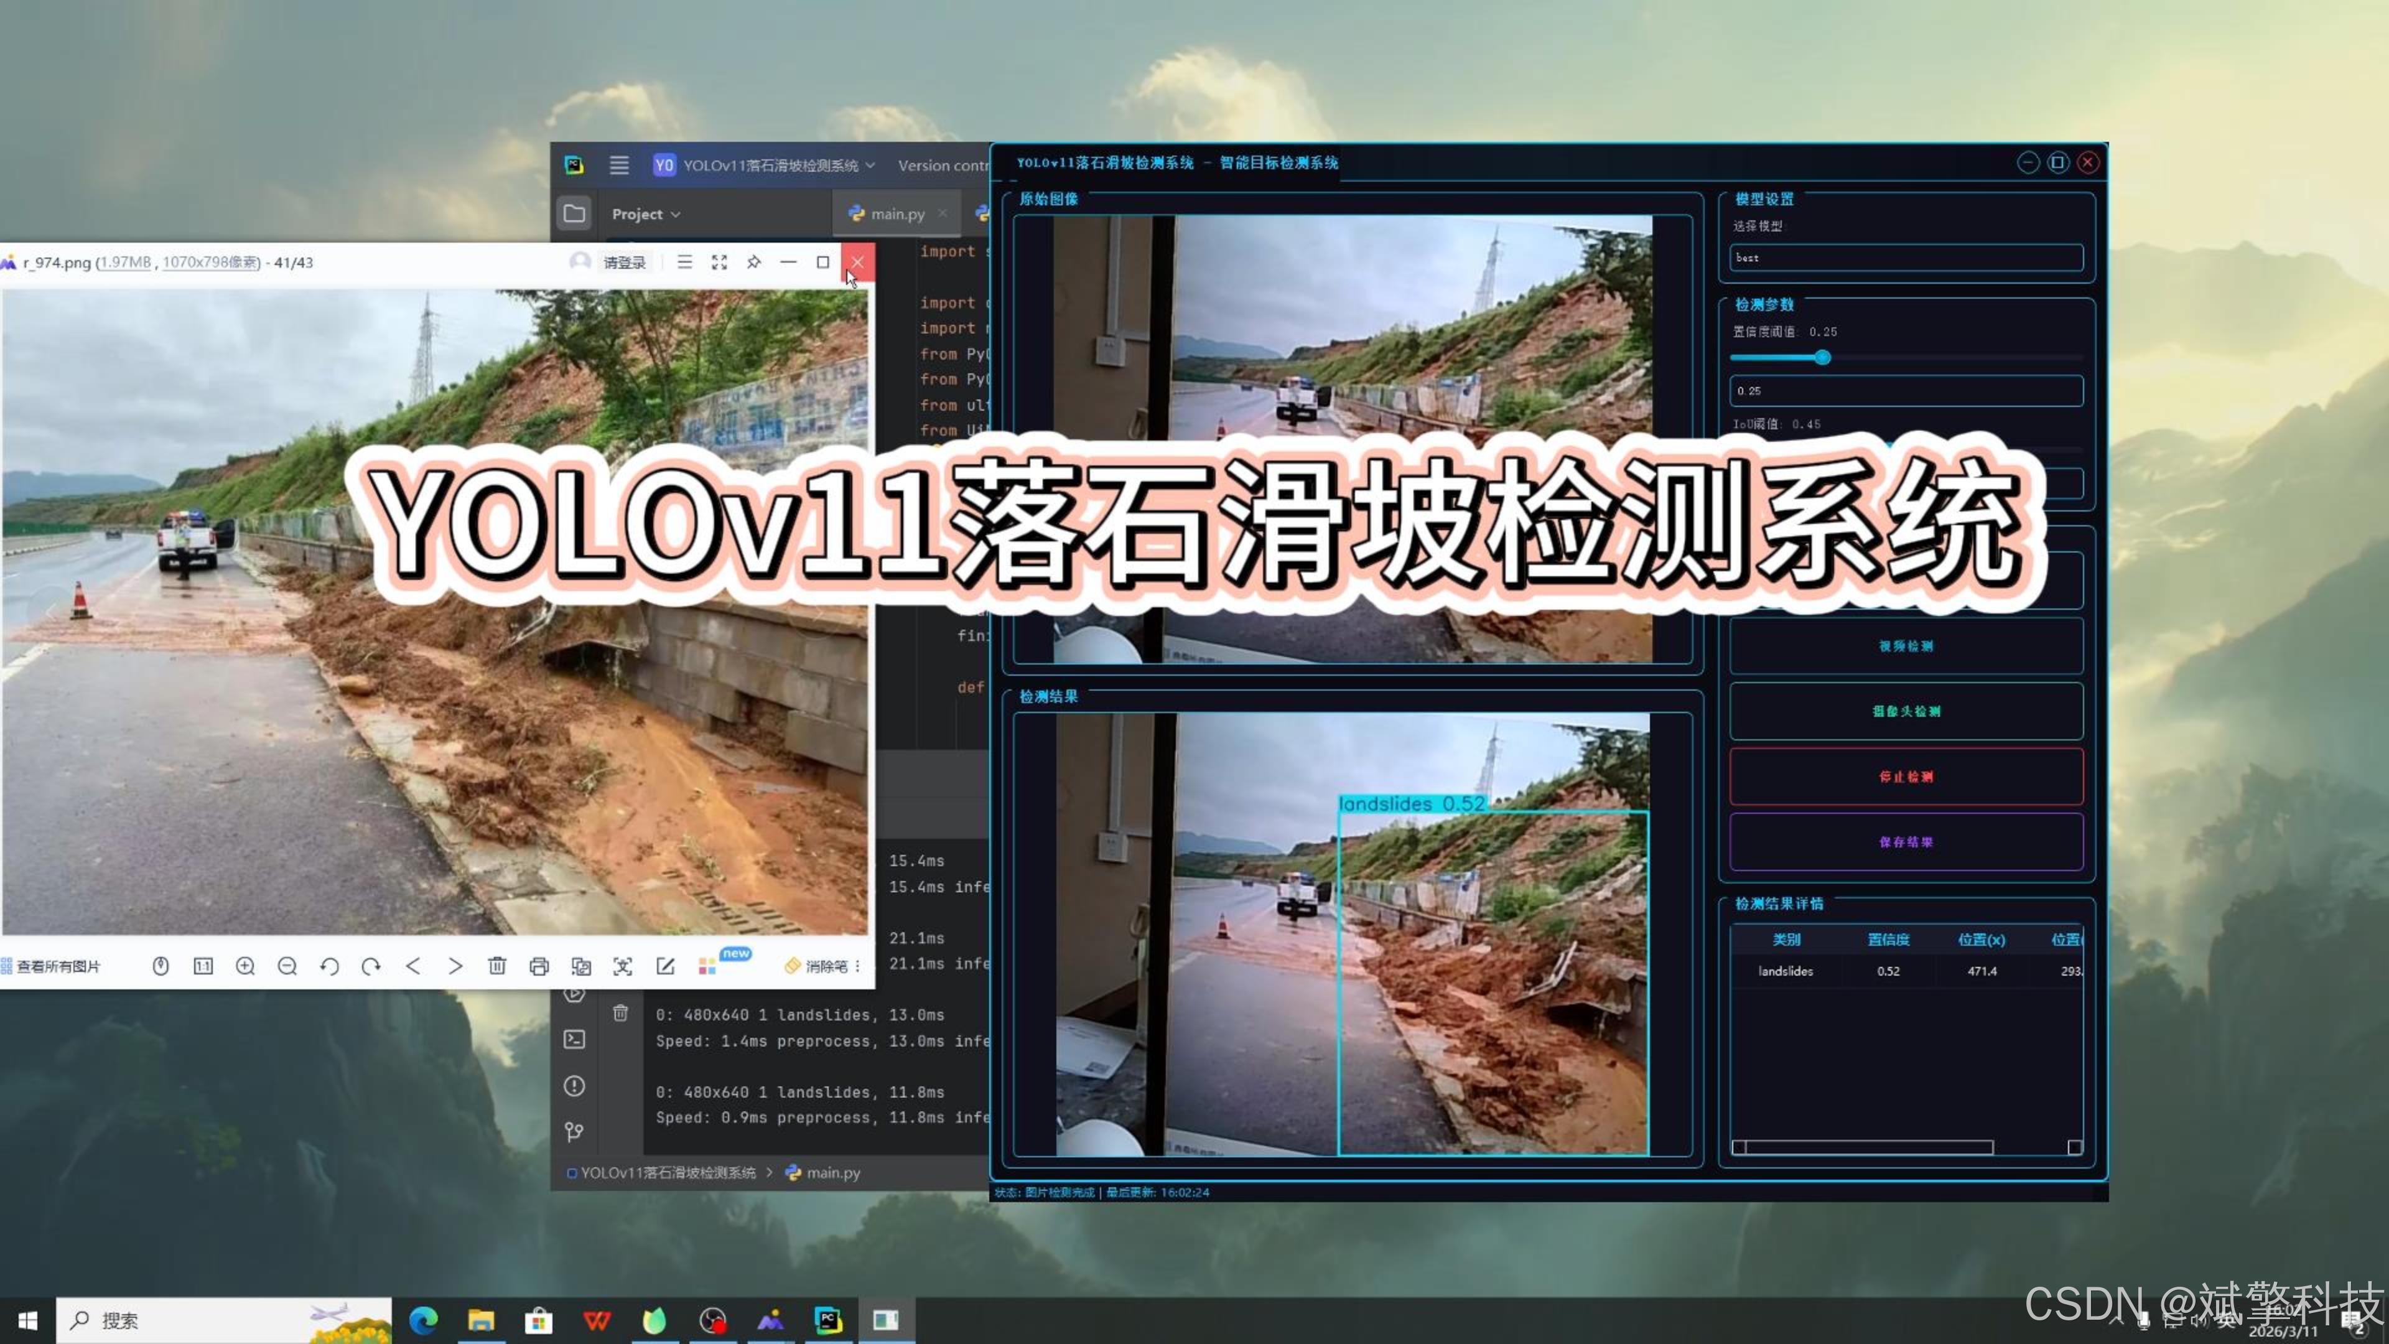
Task: Pin the image viewer window on top
Action: (x=753, y=263)
